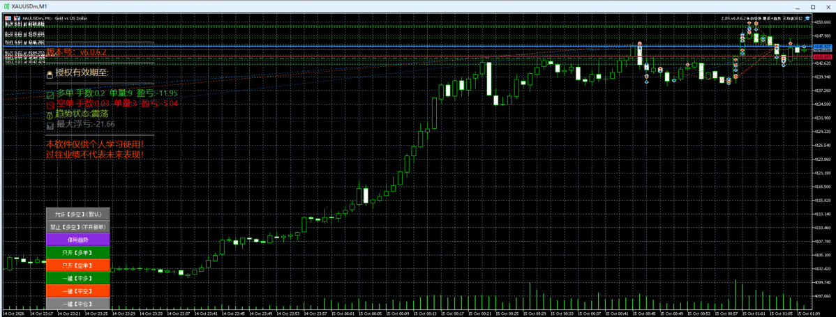Click the round icon beside 趋势状态:震荡
The image size is (836, 317).
click(50, 115)
